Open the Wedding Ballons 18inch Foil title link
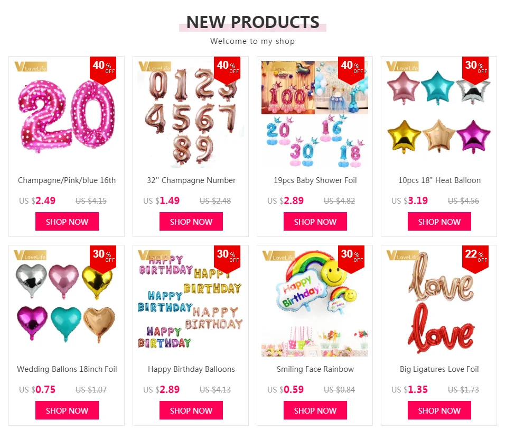 tap(67, 369)
